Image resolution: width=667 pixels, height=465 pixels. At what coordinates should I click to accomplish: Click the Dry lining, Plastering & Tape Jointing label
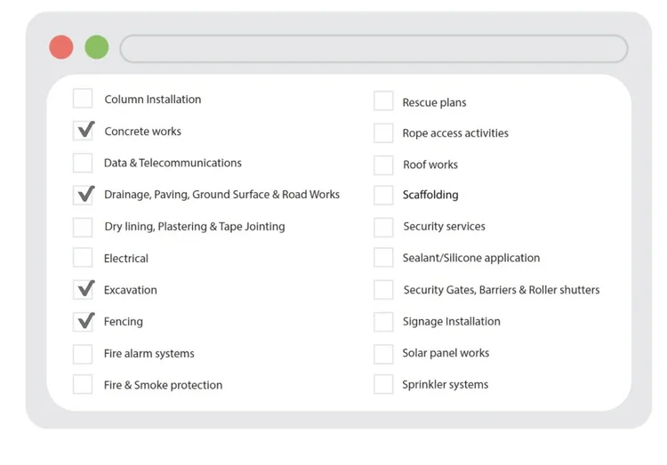pyautogui.click(x=195, y=227)
